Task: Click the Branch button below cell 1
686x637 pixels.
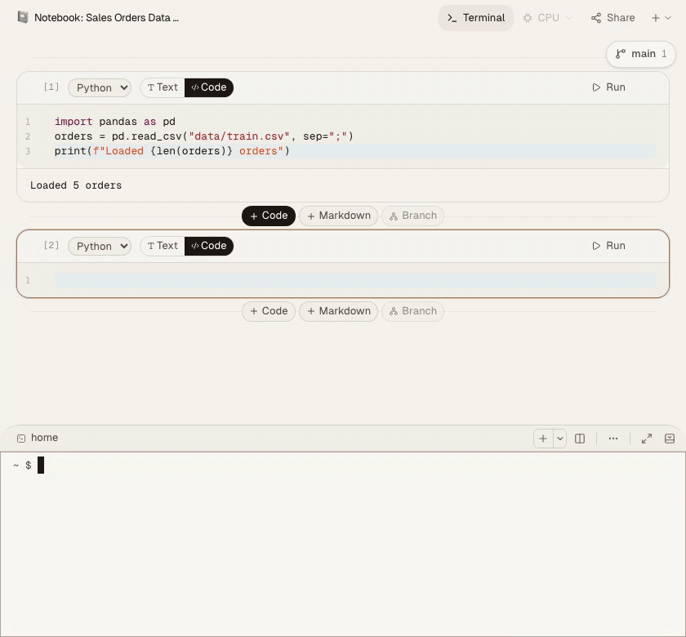Action: click(412, 216)
